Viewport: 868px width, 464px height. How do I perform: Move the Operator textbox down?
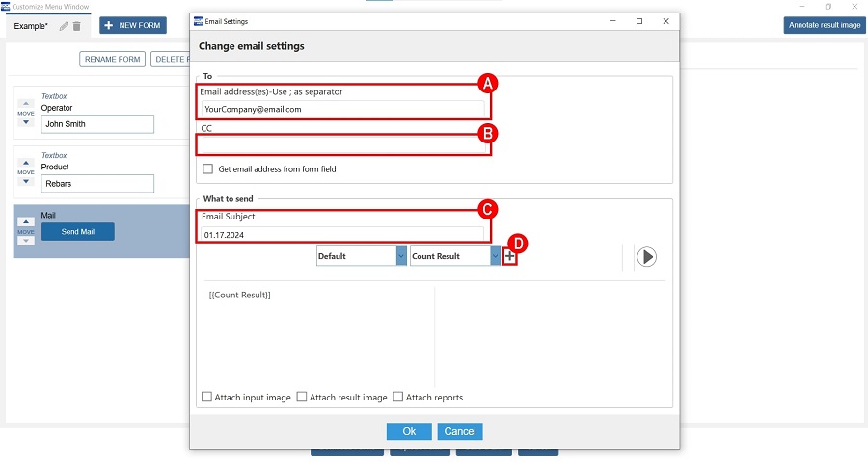pyautogui.click(x=26, y=123)
